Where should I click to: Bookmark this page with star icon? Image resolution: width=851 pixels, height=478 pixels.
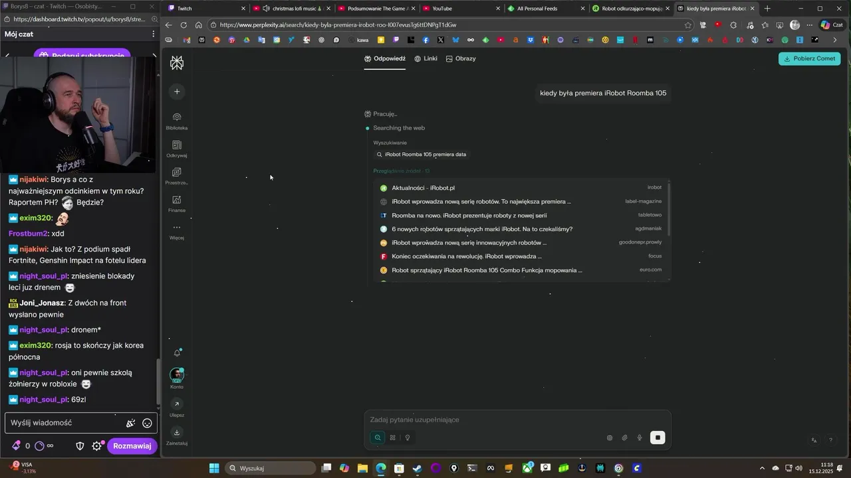[x=688, y=25]
